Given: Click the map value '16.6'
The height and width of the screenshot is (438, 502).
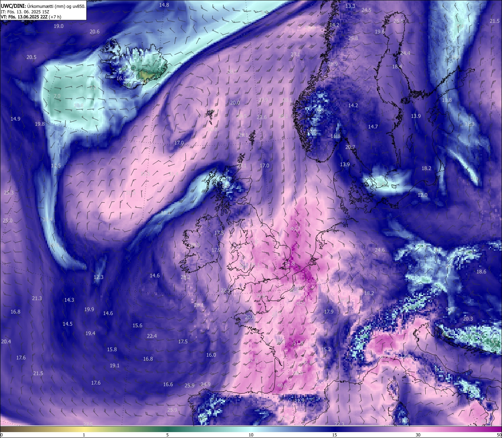Looking at the screenshot, I should pos(168,384).
